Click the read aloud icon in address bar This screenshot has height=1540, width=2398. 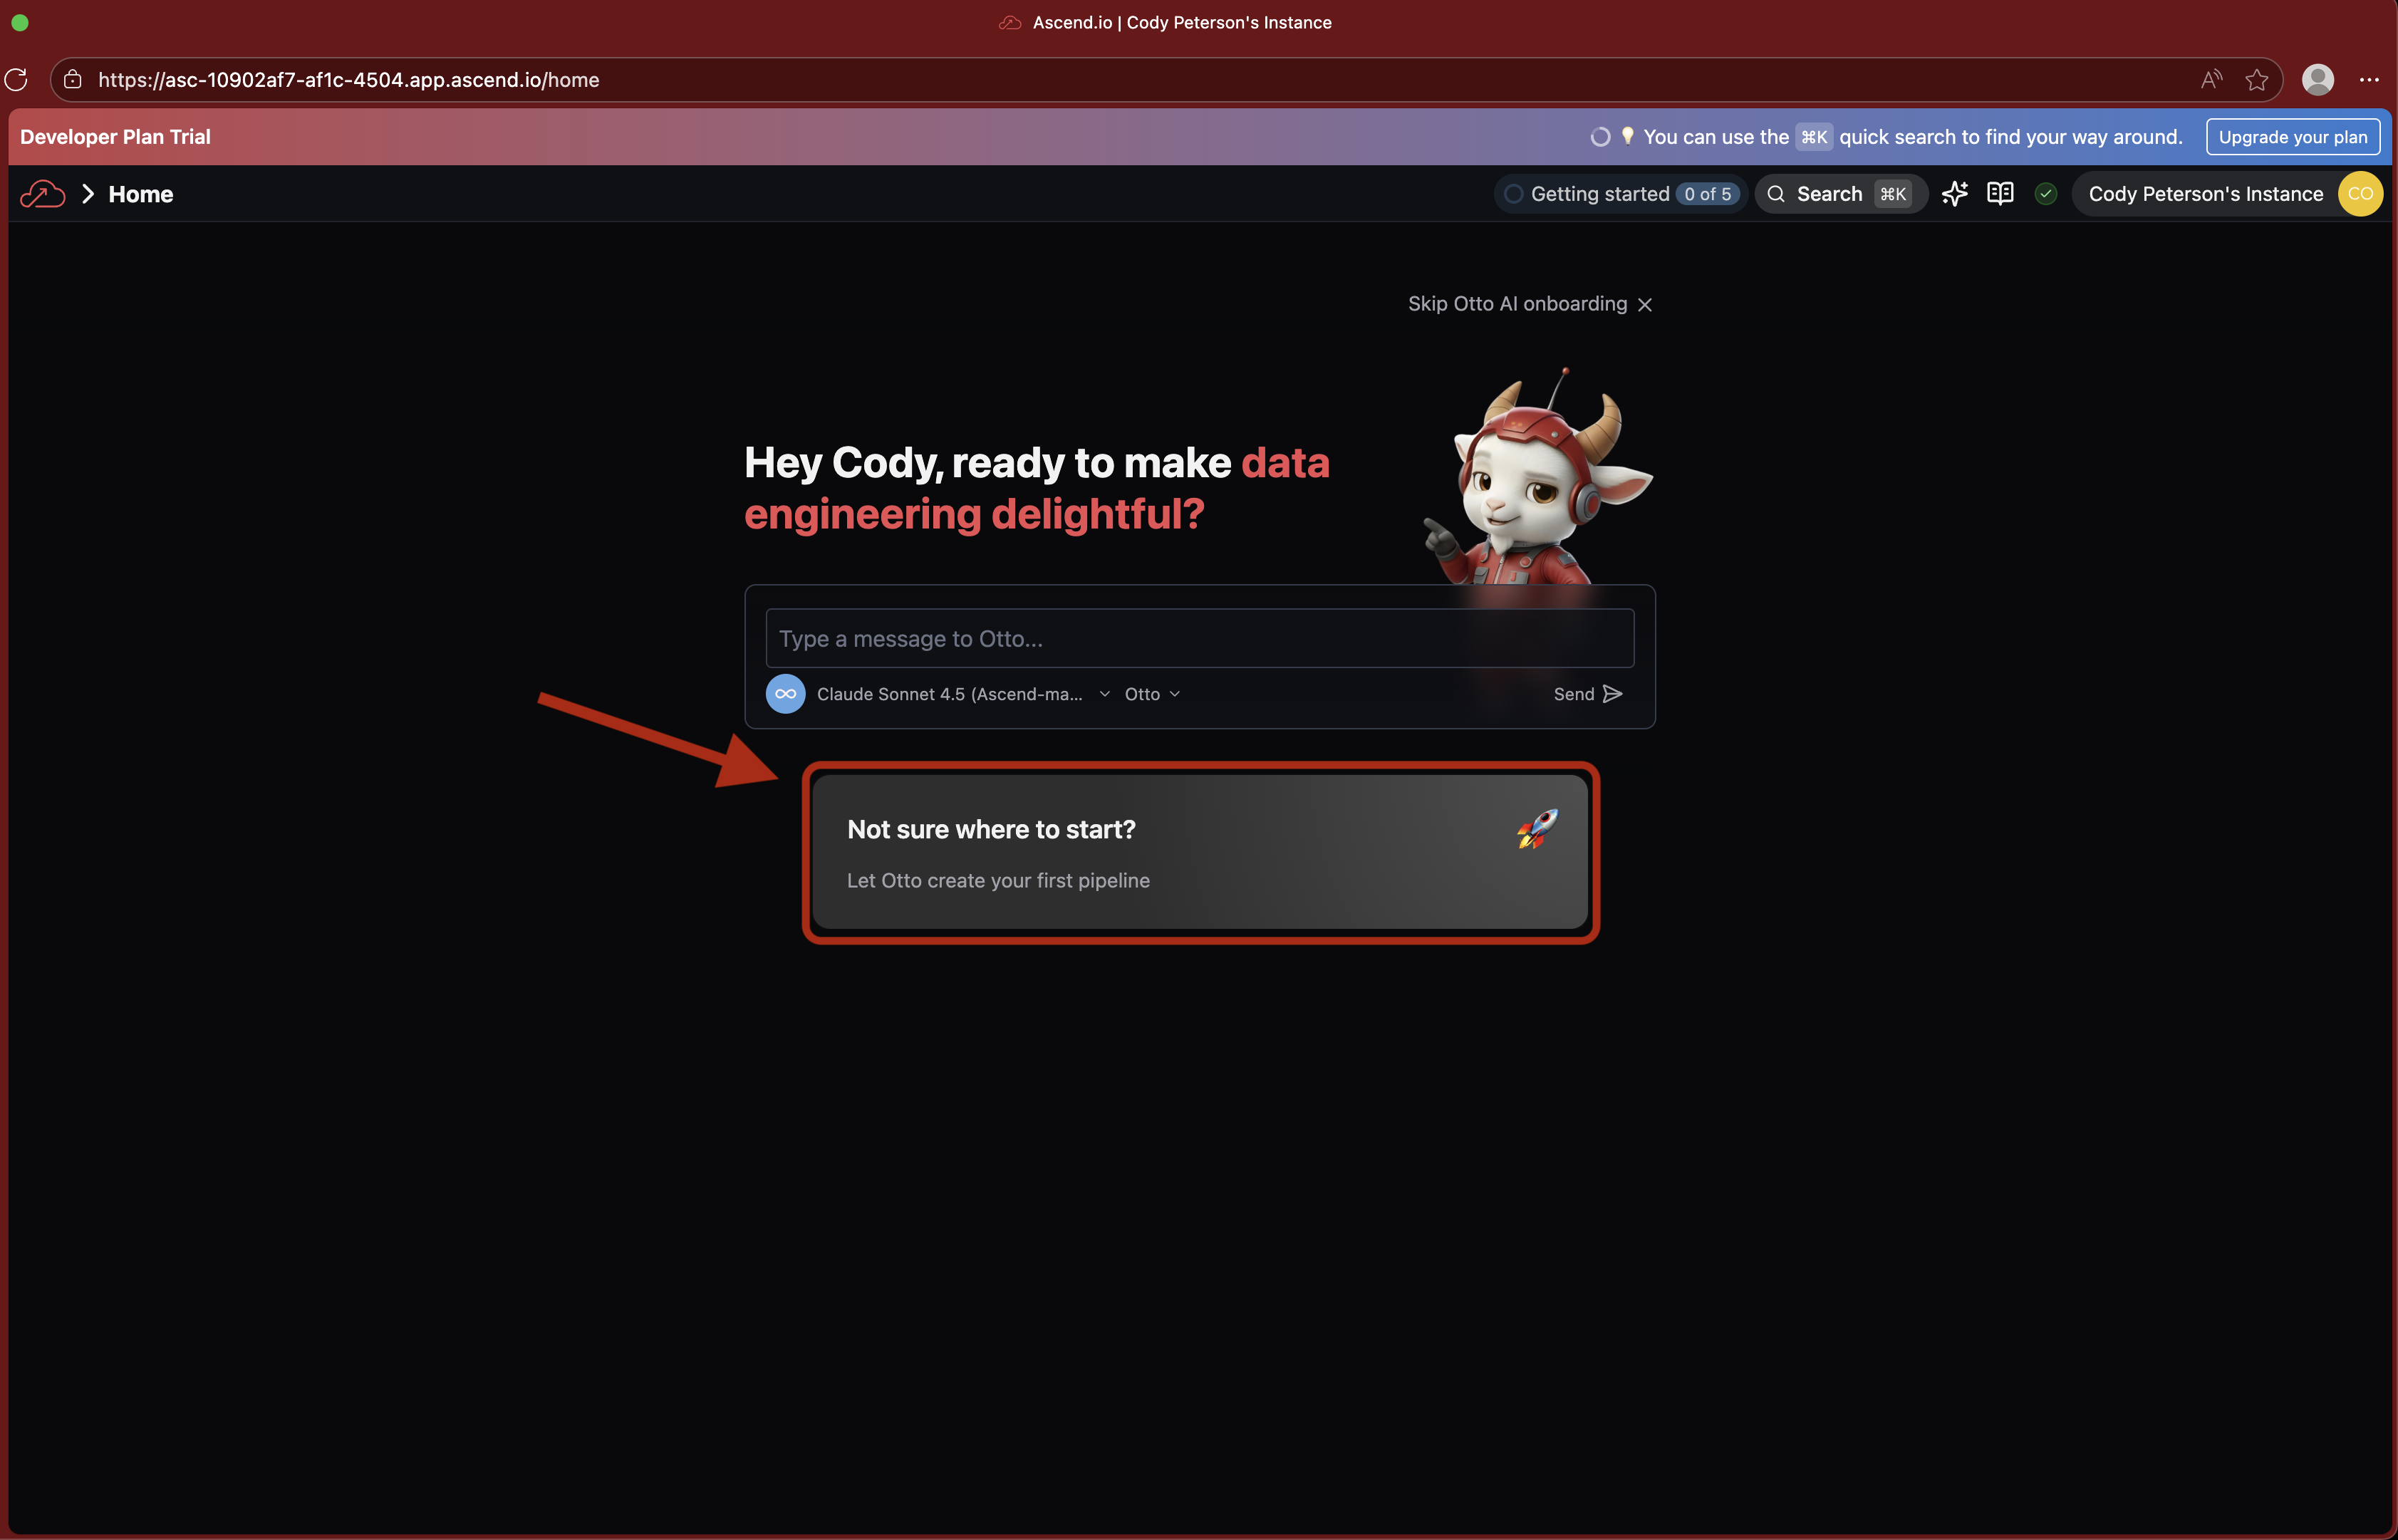click(2211, 80)
